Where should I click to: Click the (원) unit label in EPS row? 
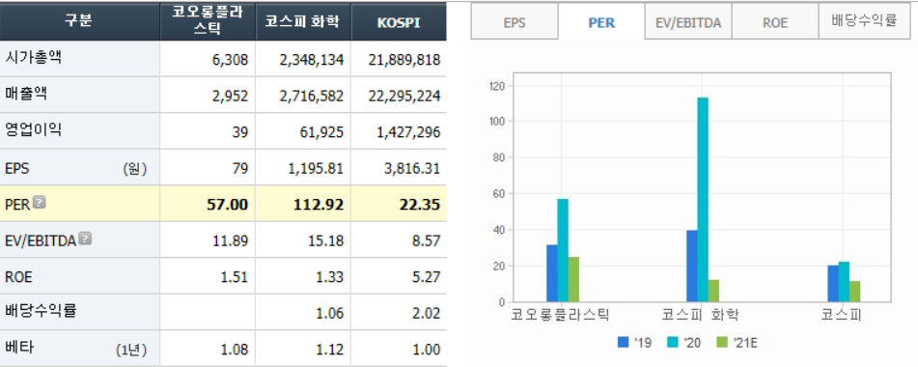(134, 169)
